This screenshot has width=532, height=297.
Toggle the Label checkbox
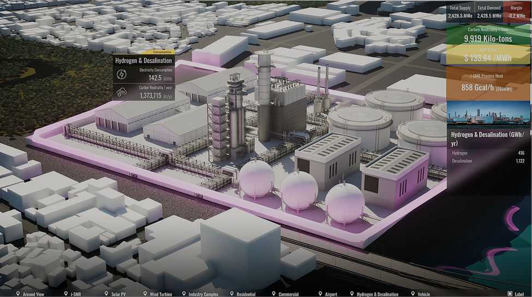click(510, 294)
